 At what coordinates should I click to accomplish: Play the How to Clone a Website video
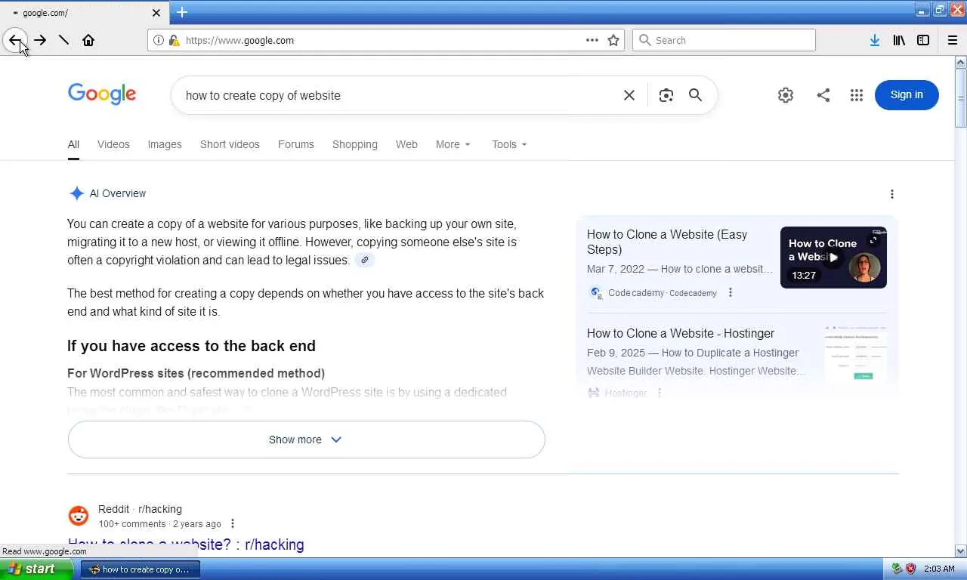833,257
